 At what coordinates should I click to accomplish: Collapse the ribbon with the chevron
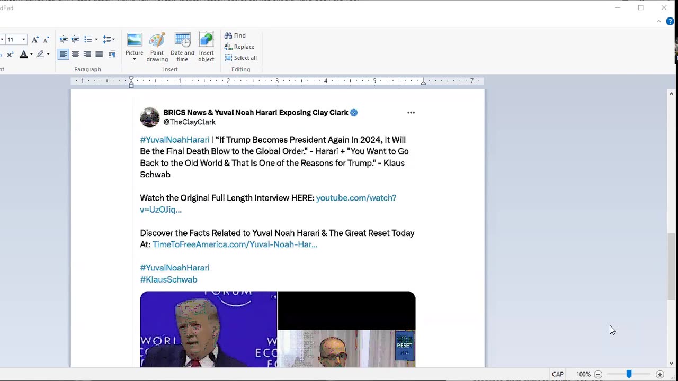pyautogui.click(x=659, y=22)
